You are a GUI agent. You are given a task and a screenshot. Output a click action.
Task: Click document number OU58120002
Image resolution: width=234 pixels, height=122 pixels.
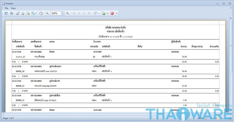(x=36, y=66)
